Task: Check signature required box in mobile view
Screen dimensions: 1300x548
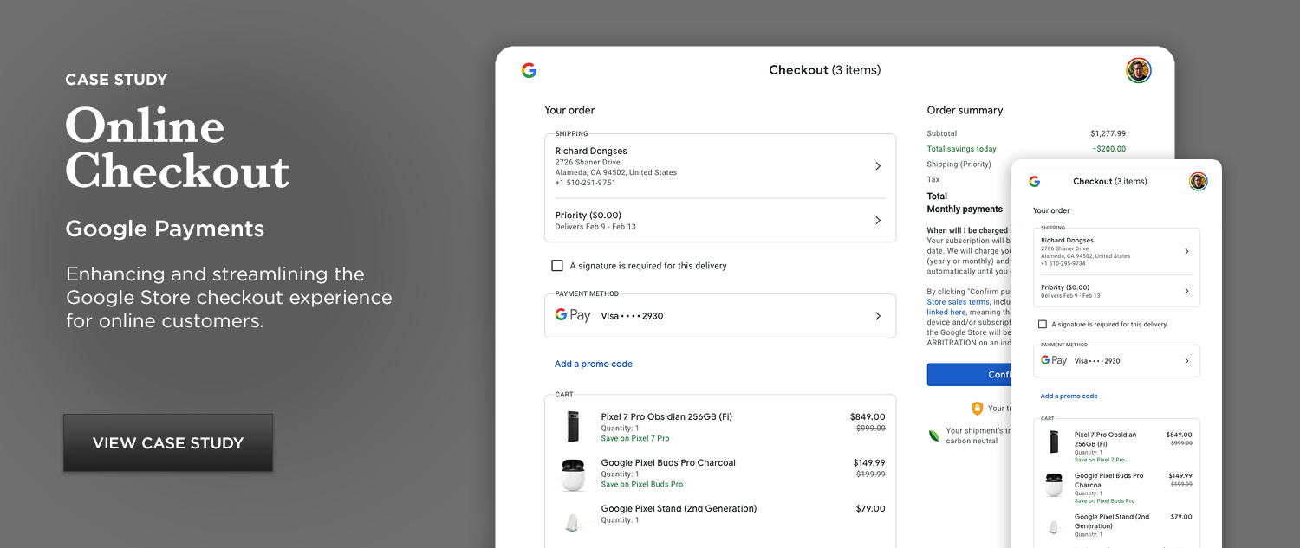Action: (1043, 325)
